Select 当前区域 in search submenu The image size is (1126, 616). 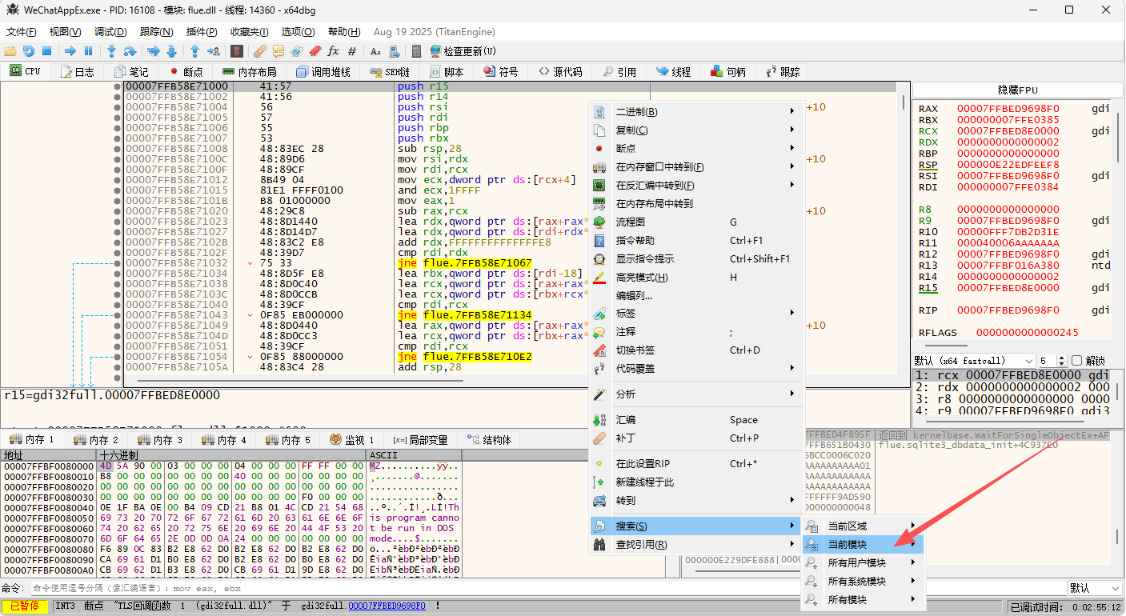pos(863,526)
